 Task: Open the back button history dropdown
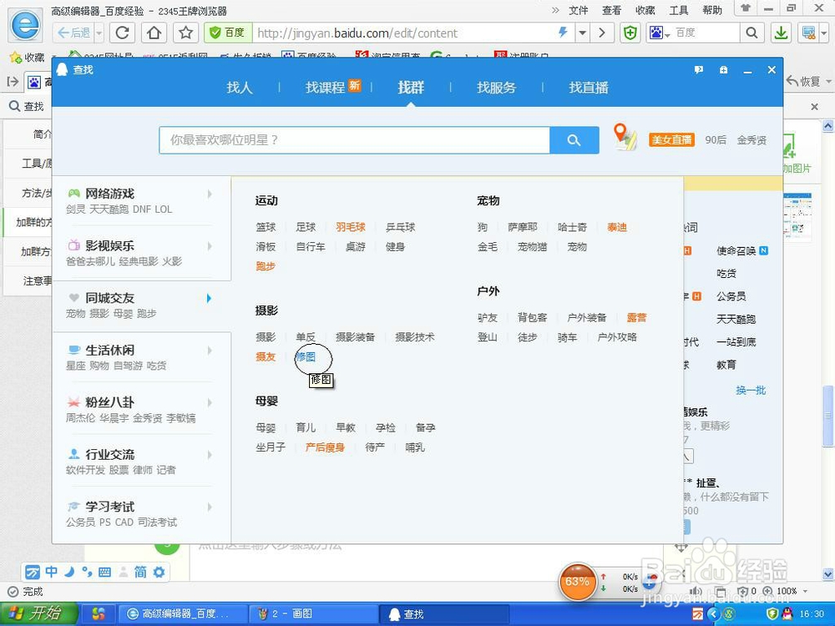(99, 33)
